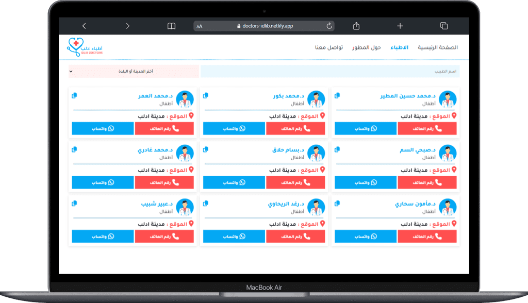Click the browser forward arrow
528x303 pixels.
128,26
